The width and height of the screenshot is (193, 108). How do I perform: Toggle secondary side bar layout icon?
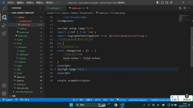[167, 2]
